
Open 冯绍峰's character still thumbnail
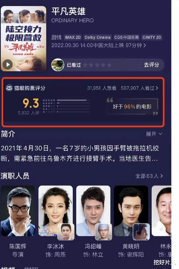click(x=103, y=231)
